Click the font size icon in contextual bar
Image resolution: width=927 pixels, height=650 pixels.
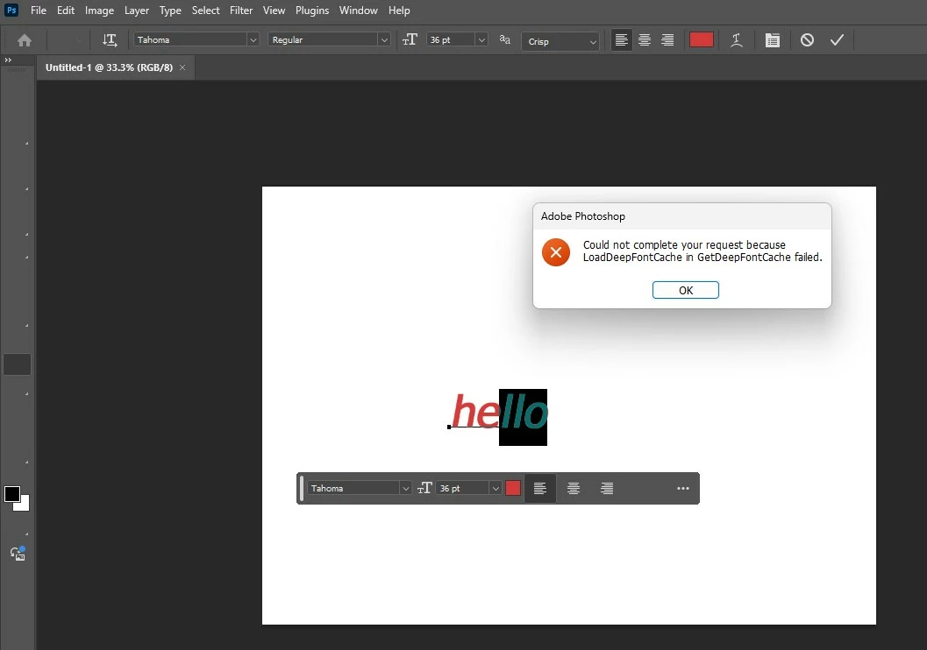424,488
